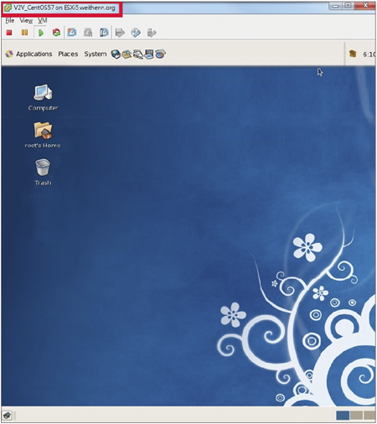Click the Show Desktop button in bottom panel
This screenshot has height=424, width=377.
8,416
